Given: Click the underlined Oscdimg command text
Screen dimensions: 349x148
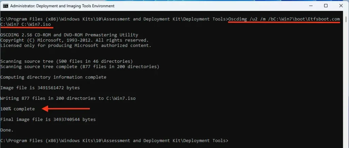Looking at the screenshot, I should tap(284, 19).
